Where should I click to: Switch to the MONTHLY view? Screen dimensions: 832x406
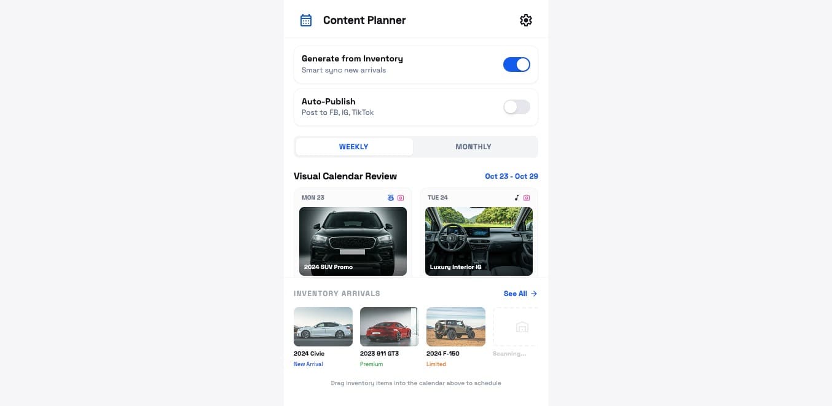pyautogui.click(x=473, y=147)
